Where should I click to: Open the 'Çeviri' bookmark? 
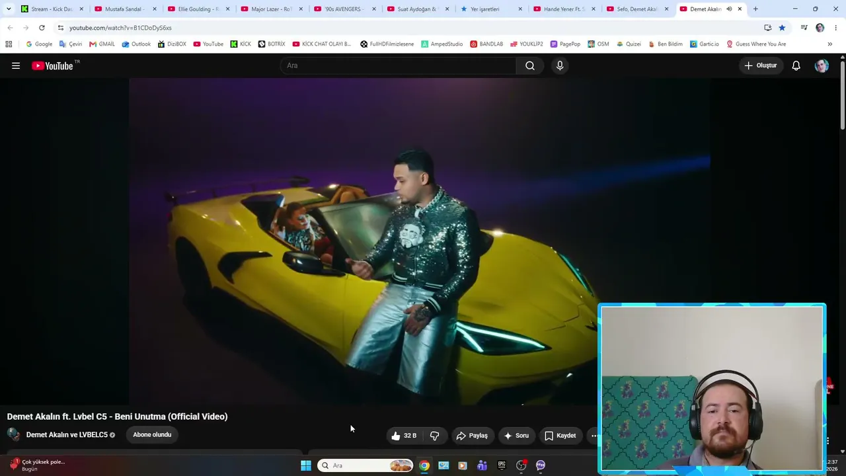click(x=71, y=44)
